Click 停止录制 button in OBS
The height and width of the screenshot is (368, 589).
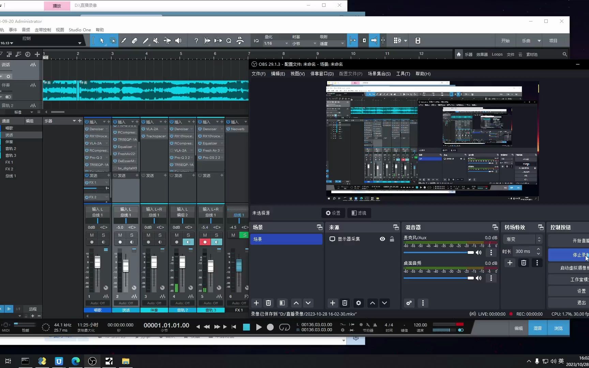569,255
